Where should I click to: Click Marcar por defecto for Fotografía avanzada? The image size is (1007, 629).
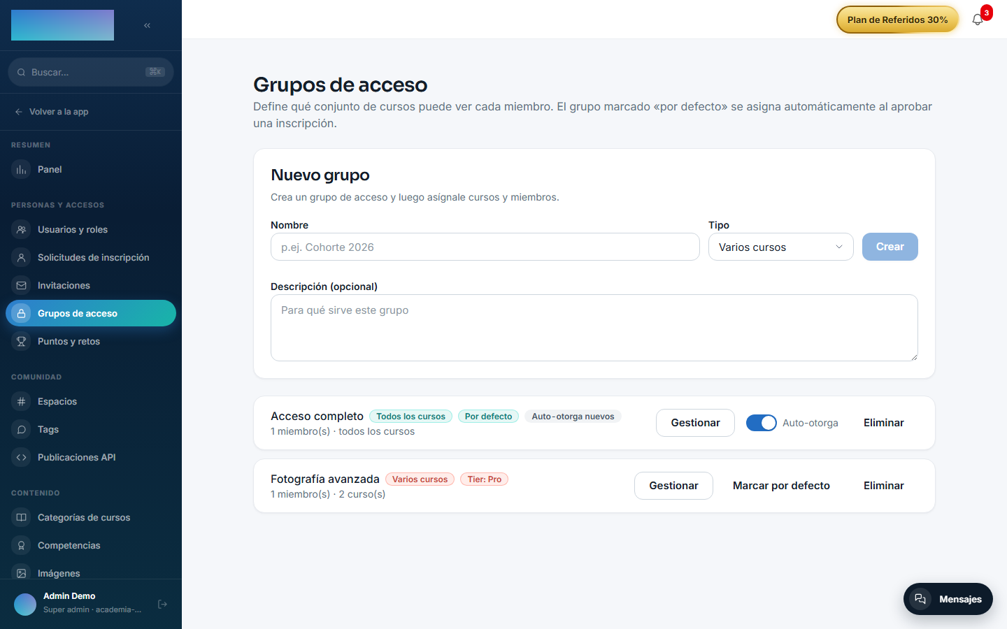click(781, 486)
